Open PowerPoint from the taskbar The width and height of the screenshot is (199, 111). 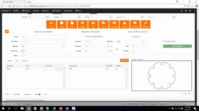[61, 108]
